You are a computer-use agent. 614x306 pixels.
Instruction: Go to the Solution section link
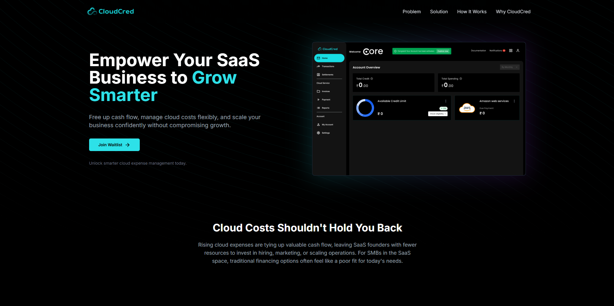point(439,12)
